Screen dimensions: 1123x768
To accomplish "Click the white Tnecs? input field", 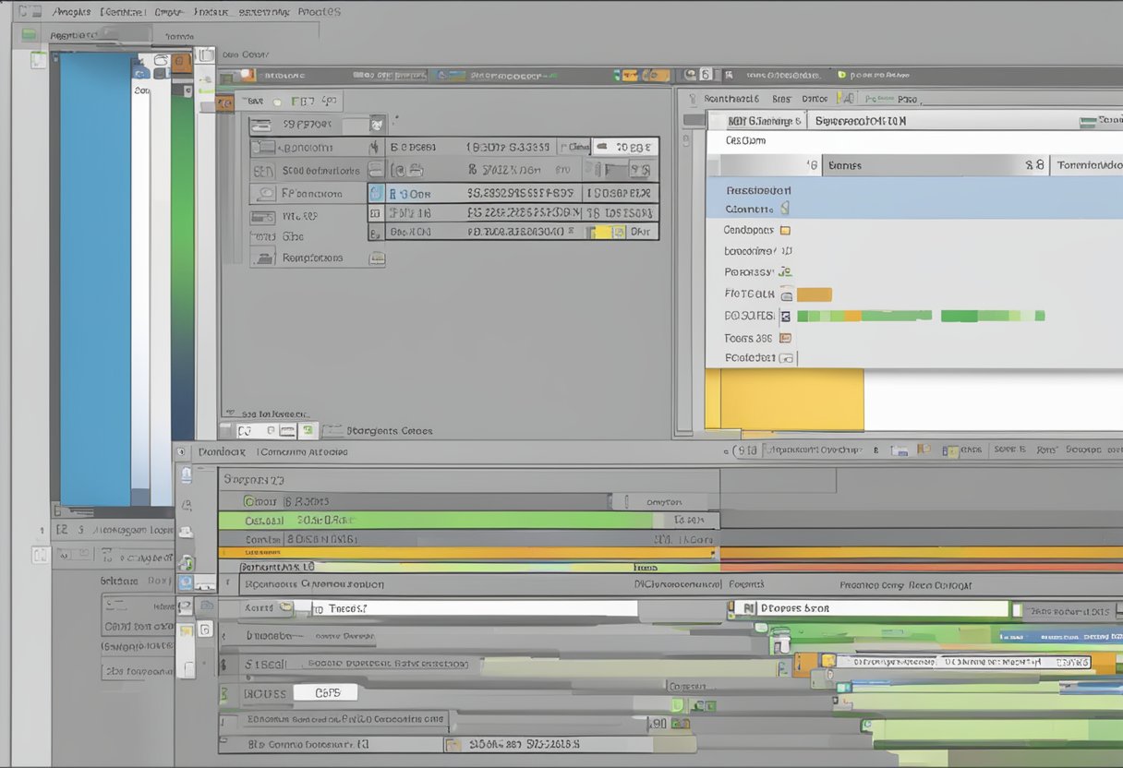I will pos(476,609).
